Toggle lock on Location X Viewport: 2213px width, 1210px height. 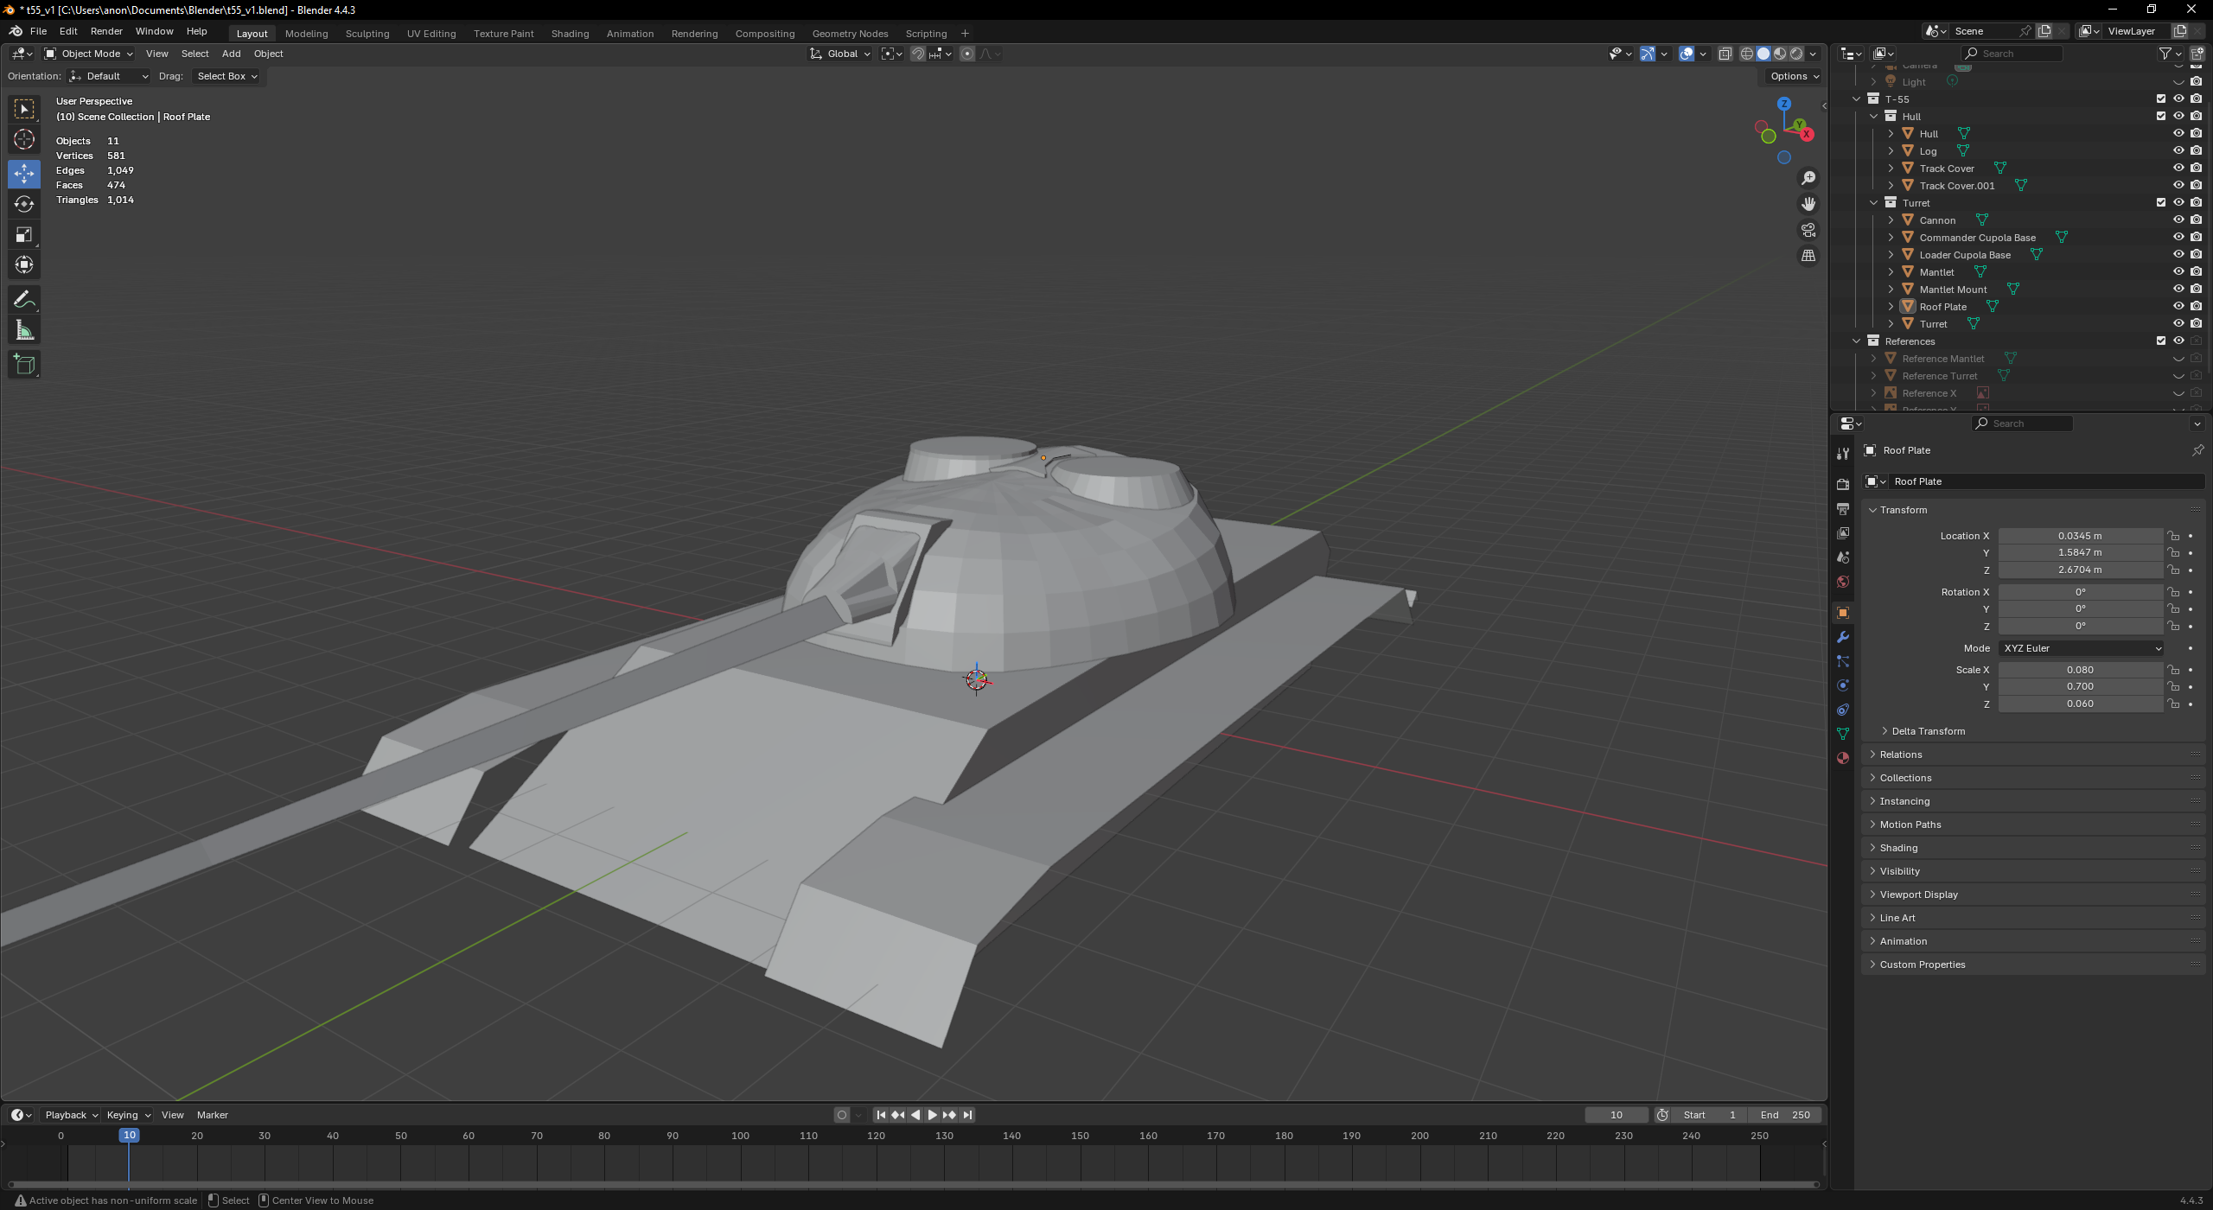(x=2173, y=536)
